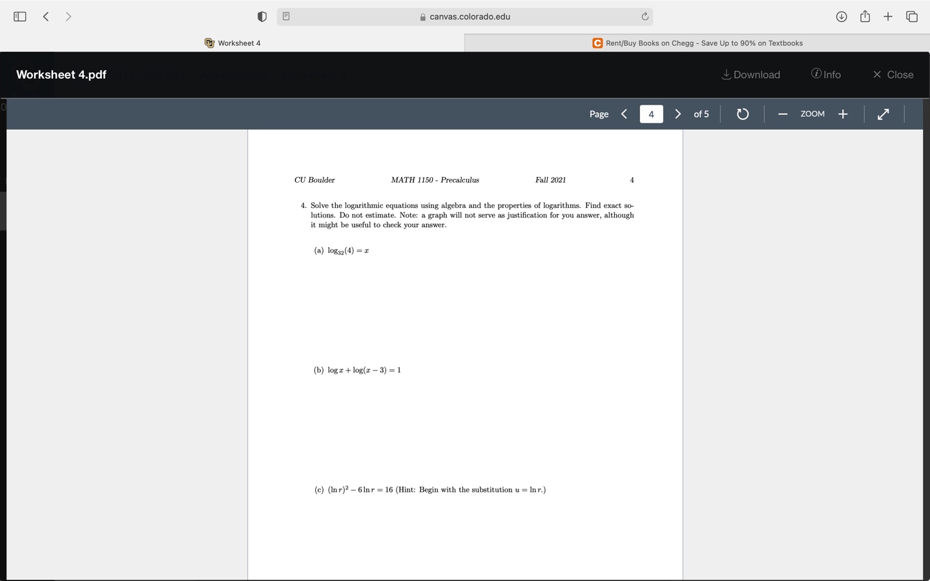
Task: Click the page number input field
Action: 651,114
